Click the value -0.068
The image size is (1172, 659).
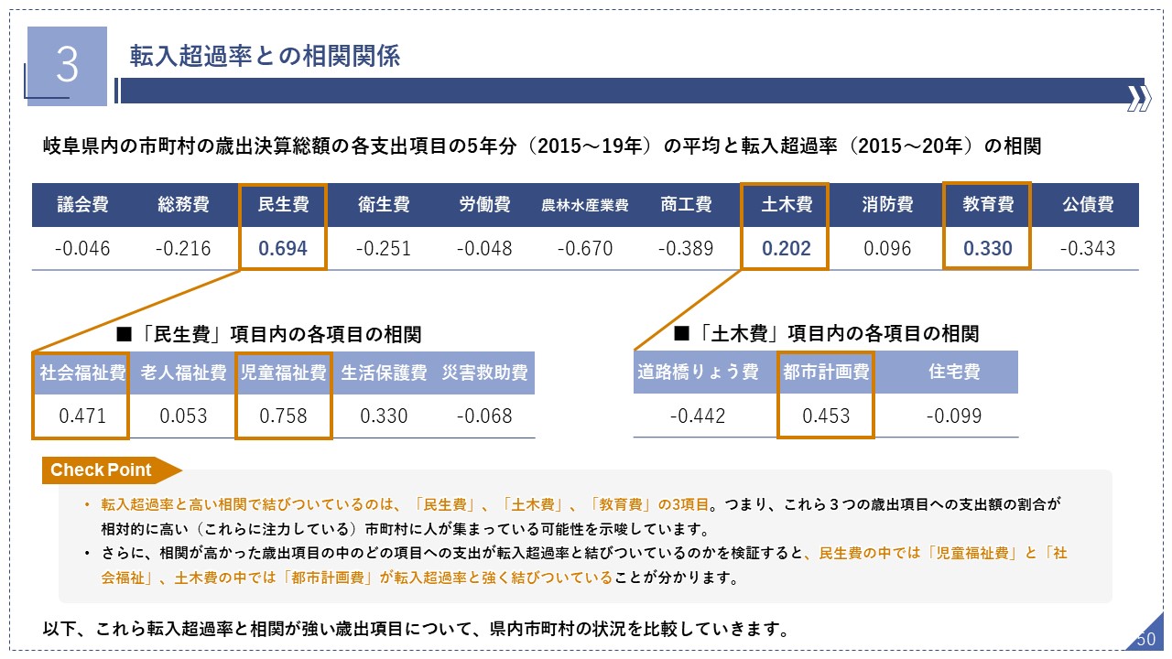point(485,416)
